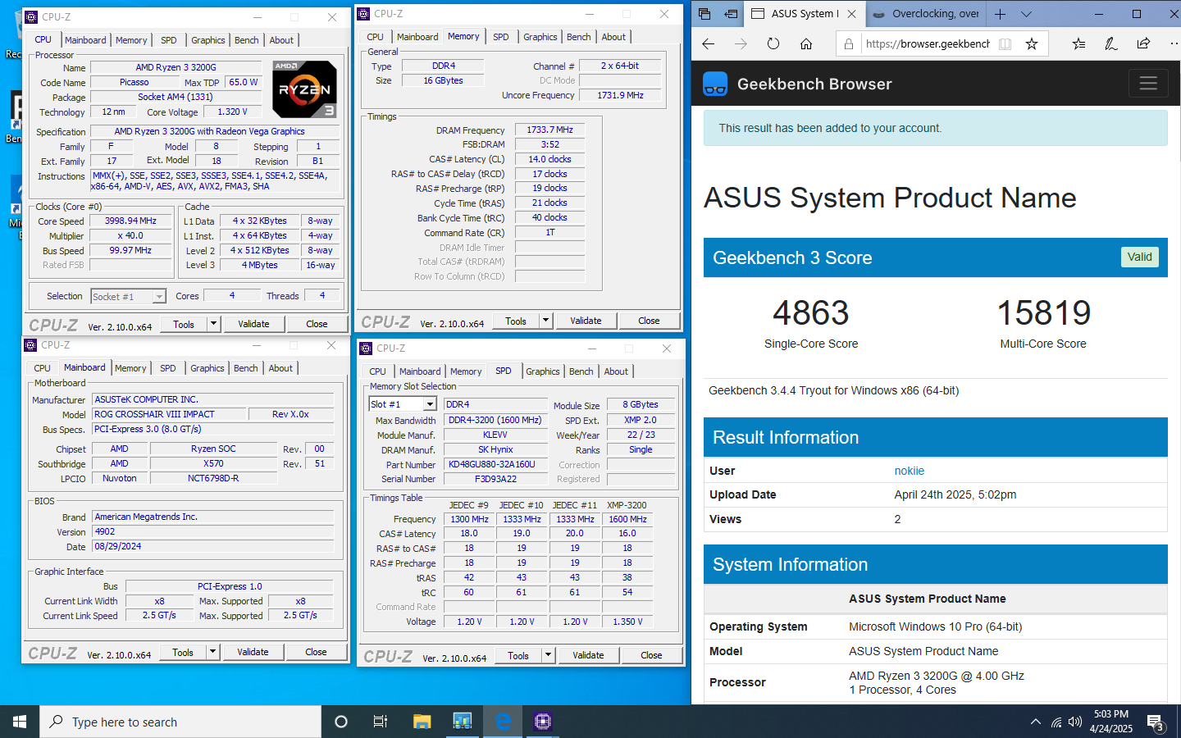Open the nokiie user link
Screen dimensions: 1181x738
pyautogui.click(x=909, y=471)
